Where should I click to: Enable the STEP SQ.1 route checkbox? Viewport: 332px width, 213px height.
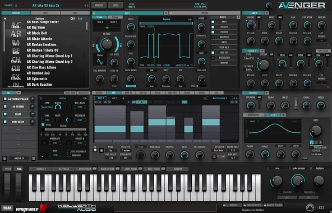pos(213,48)
